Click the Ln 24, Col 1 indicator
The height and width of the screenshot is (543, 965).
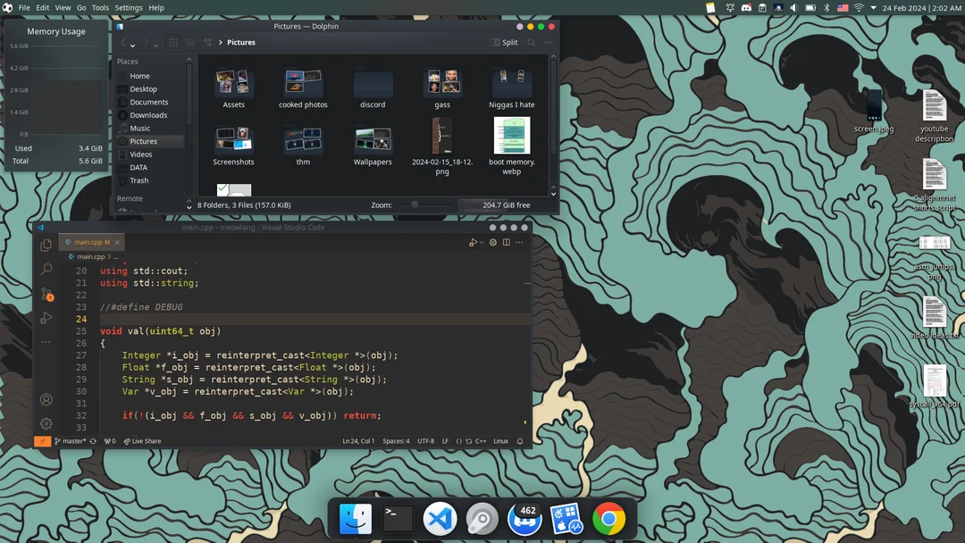tap(357, 440)
